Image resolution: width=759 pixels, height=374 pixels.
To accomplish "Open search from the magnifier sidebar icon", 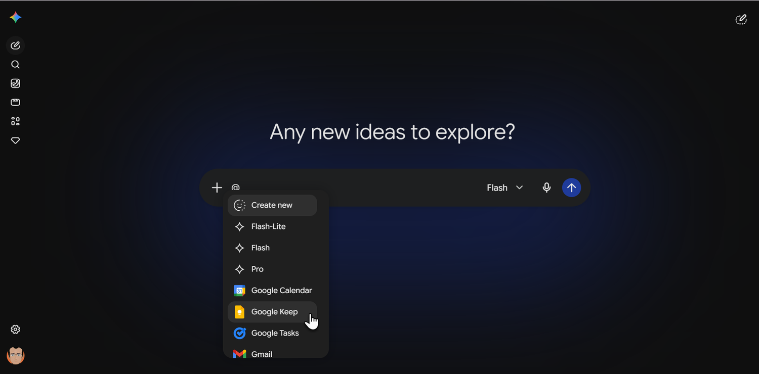I will coord(16,65).
